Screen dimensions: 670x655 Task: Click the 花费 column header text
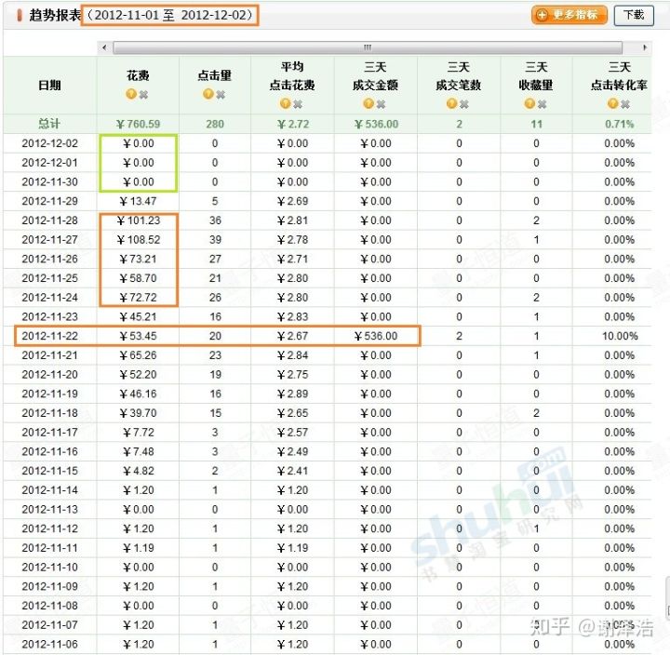[138, 75]
